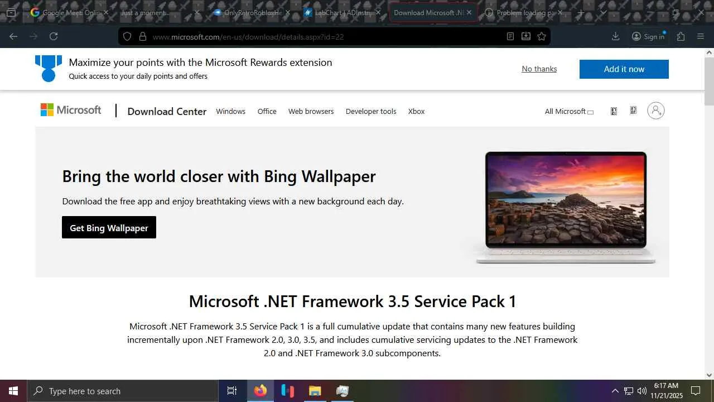This screenshot has width=714, height=402.
Task: Open the Download Center home link
Action: pyautogui.click(x=167, y=111)
